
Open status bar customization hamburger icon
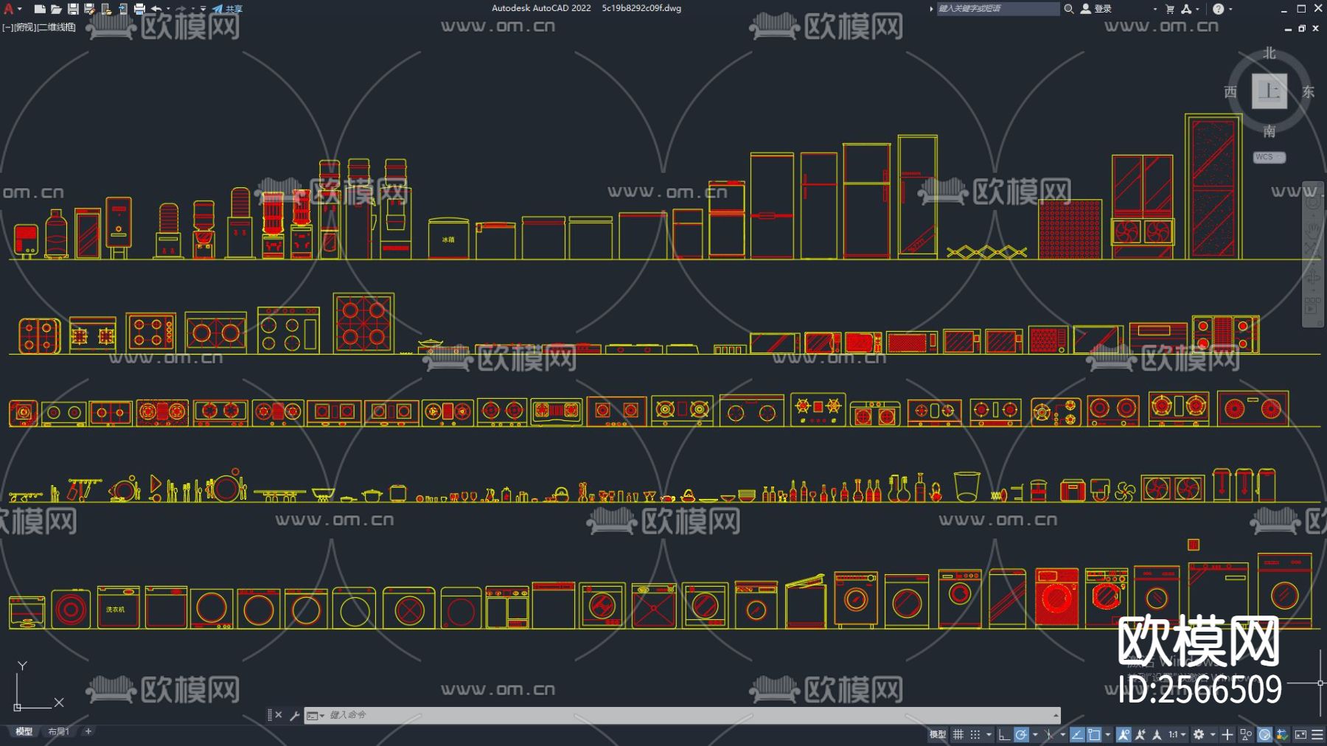1317,734
